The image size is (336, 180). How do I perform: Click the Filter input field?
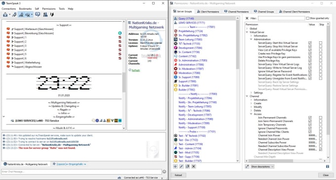(x=281, y=18)
